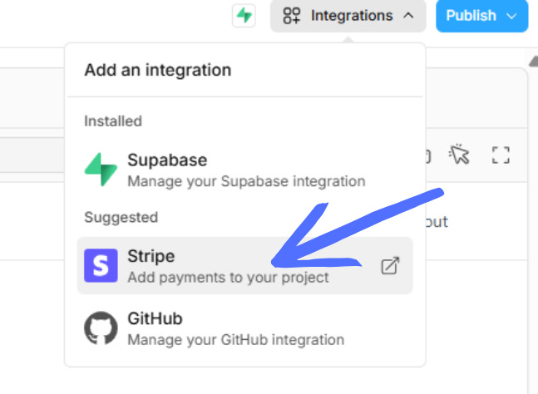Click the Supabase logo in the Installed list

pyautogui.click(x=101, y=170)
